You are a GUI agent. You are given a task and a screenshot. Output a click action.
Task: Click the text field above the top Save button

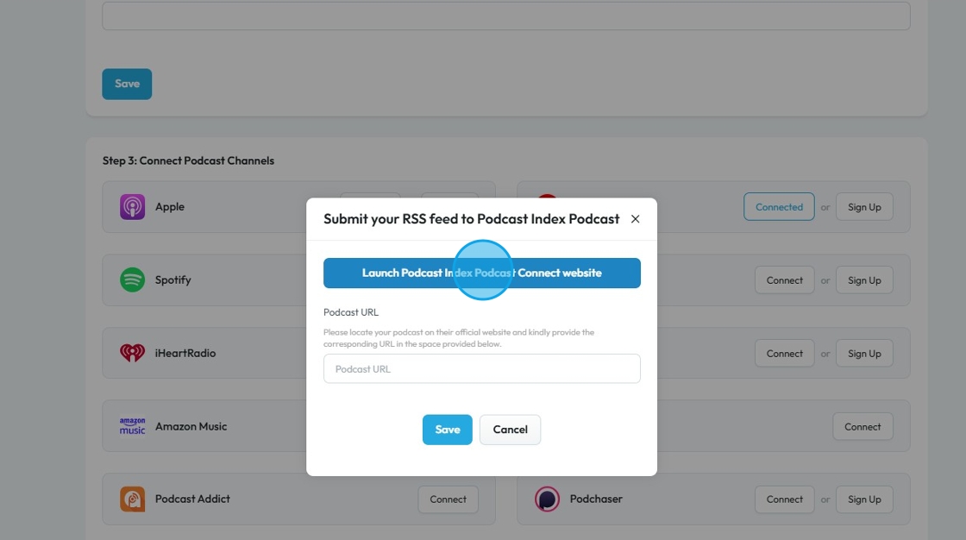click(x=505, y=16)
